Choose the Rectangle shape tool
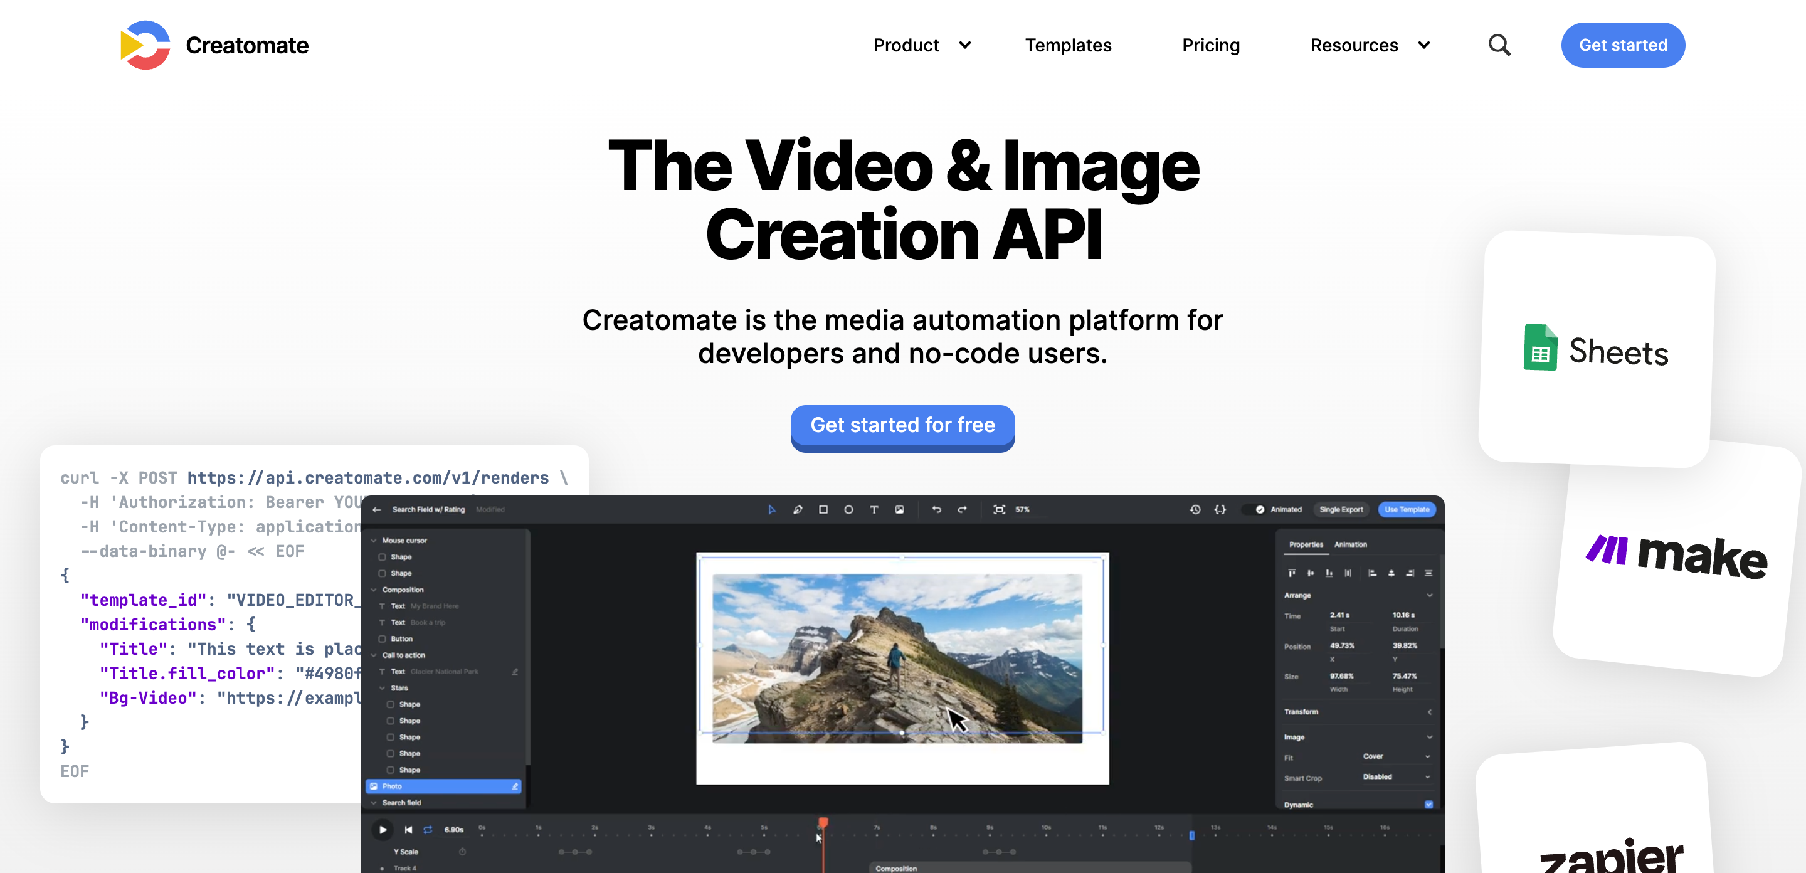The height and width of the screenshot is (873, 1806). coord(823,510)
